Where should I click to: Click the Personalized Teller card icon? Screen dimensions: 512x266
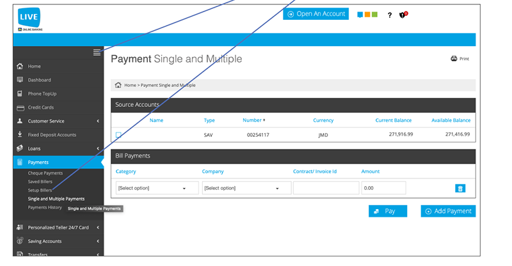[x=20, y=227]
